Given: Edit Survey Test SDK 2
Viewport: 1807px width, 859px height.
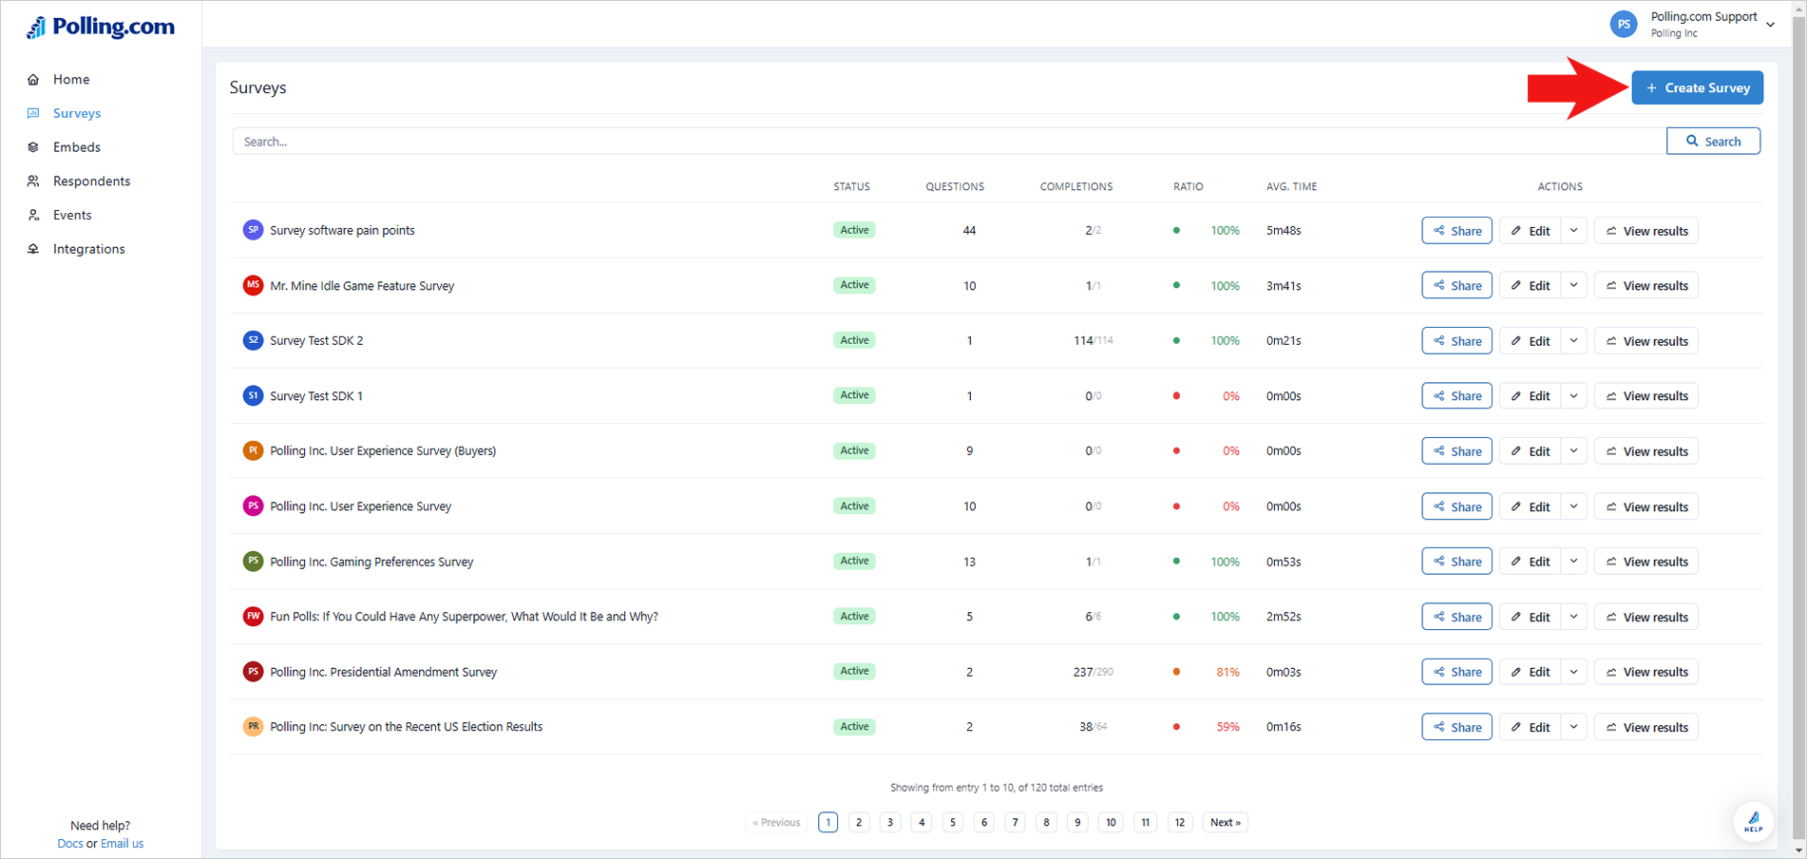Looking at the screenshot, I should (x=1530, y=341).
